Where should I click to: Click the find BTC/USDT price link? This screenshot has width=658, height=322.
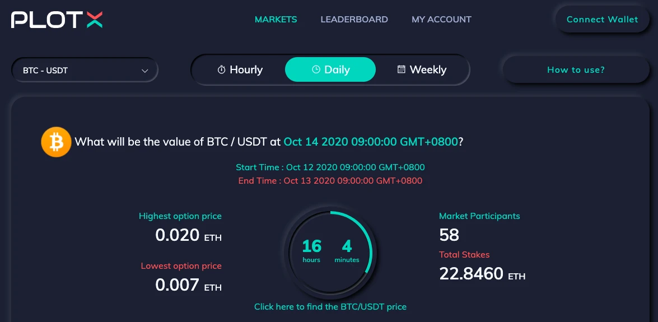330,307
